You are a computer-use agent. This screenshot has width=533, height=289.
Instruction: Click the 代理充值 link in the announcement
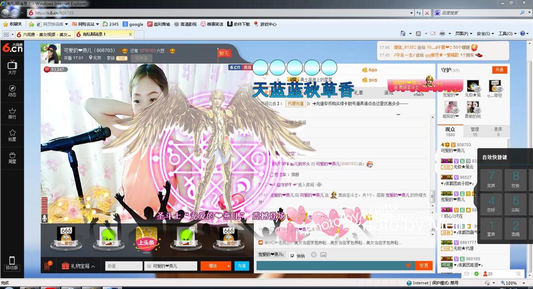pos(296,104)
